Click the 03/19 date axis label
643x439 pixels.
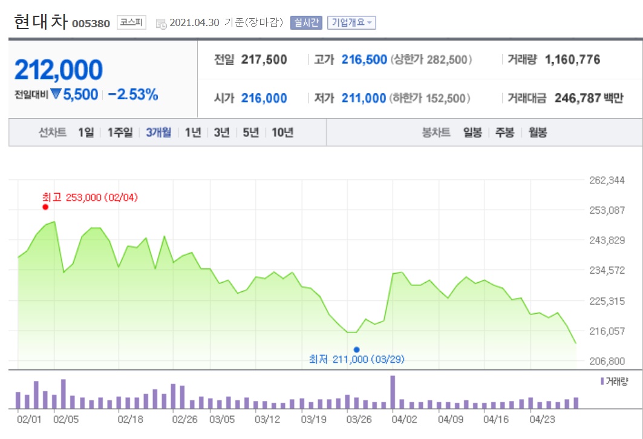tap(313, 419)
